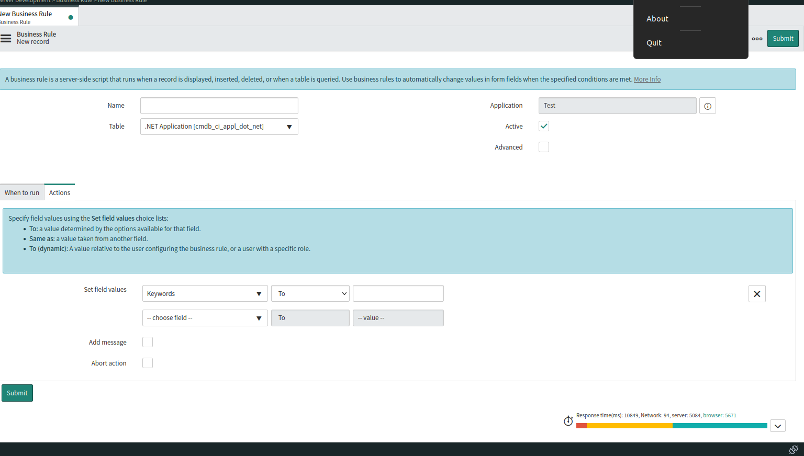The width and height of the screenshot is (804, 456).
Task: Click inside the Name input field
Action: click(x=219, y=105)
